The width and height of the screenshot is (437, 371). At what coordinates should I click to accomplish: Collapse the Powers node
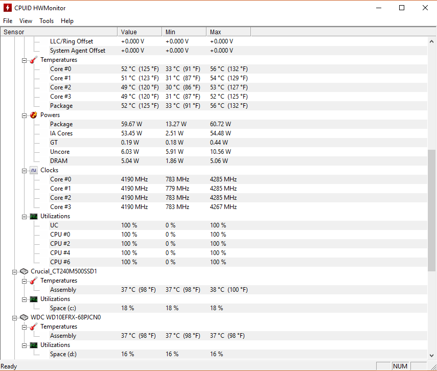(x=24, y=115)
